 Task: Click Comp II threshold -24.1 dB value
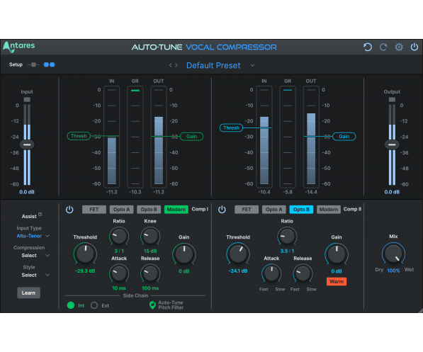click(238, 271)
